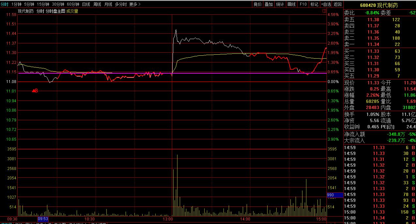The height and width of the screenshot is (224, 416).
Task: Select the 5分钟 chart period tab
Action: click(29, 4)
